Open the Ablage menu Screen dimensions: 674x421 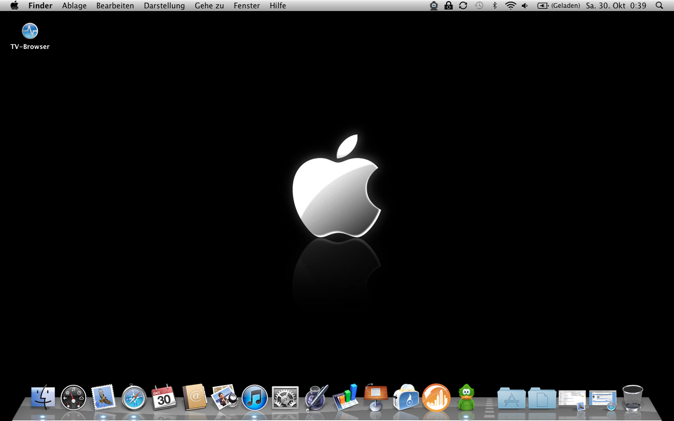(74, 6)
